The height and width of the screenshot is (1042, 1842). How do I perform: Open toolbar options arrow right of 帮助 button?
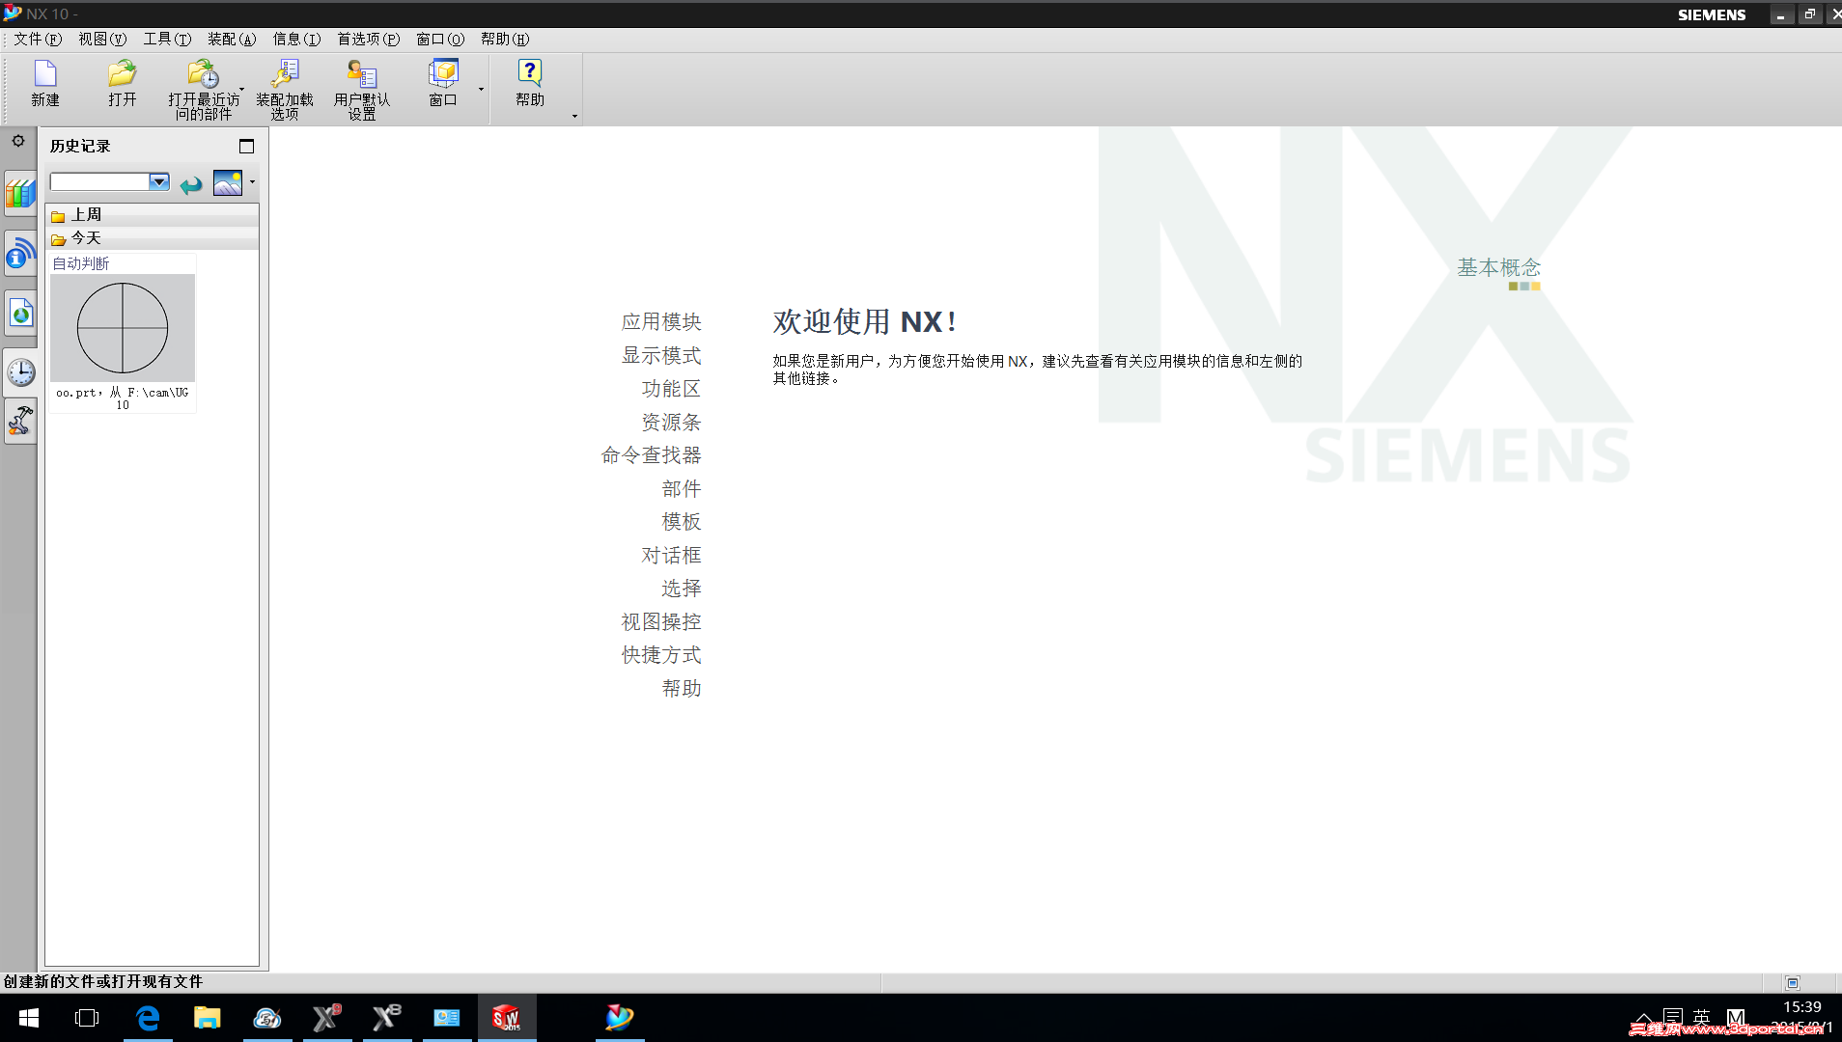coord(574,116)
